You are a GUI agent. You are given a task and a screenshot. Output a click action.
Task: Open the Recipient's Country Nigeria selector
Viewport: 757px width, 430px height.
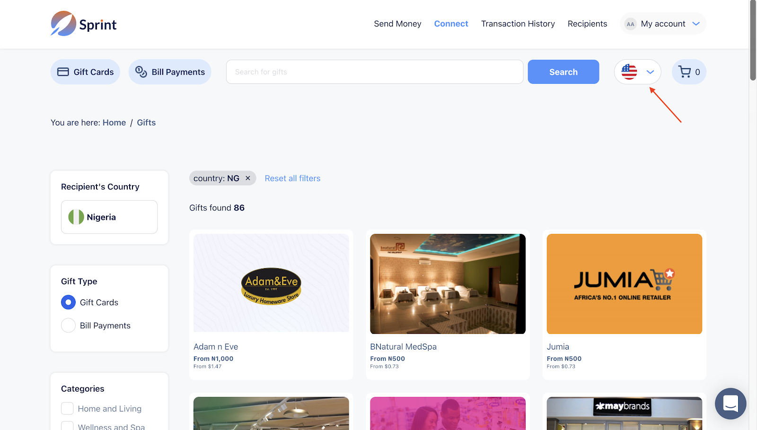pos(109,217)
